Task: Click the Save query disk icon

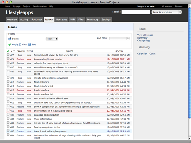Action: [x=29, y=44]
